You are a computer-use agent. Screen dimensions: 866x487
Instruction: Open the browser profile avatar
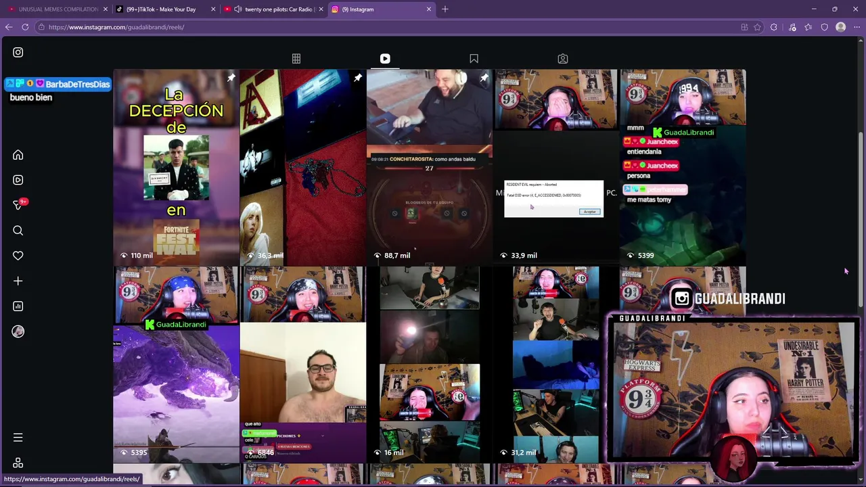tap(841, 27)
